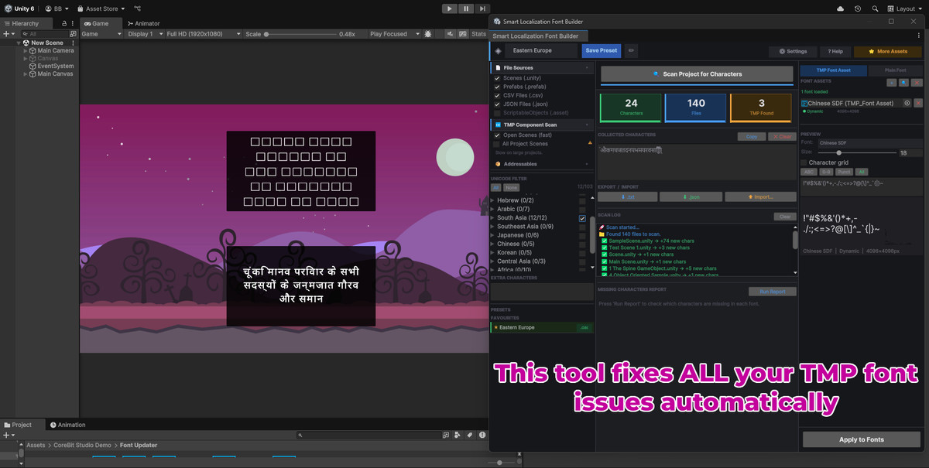Remove Chinese SDF font with its X icon
929x468 pixels.
[x=918, y=103]
